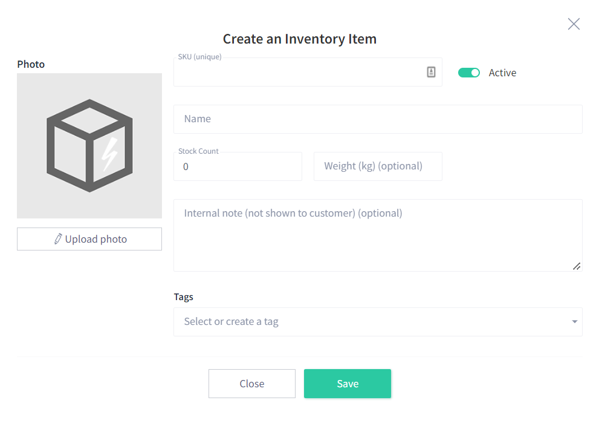
Task: Click the Weight (kg) optional field
Action: click(378, 166)
